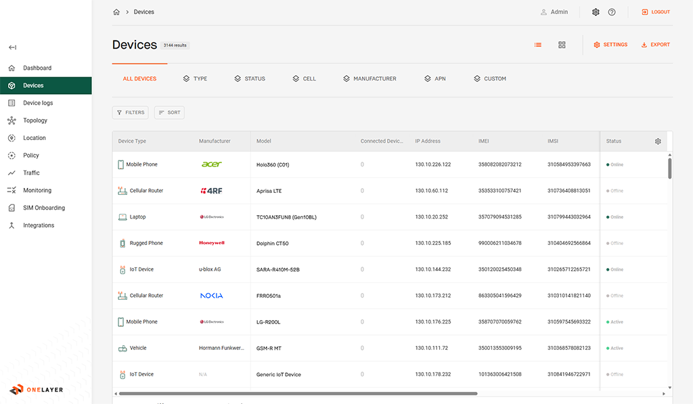Click the Integrations sidebar icon
Screen dimensions: 693x404
12,225
